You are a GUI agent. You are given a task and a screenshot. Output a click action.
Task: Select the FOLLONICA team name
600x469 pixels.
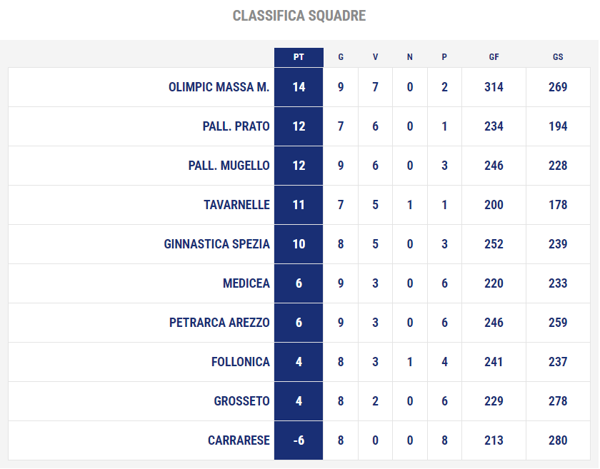pos(241,362)
